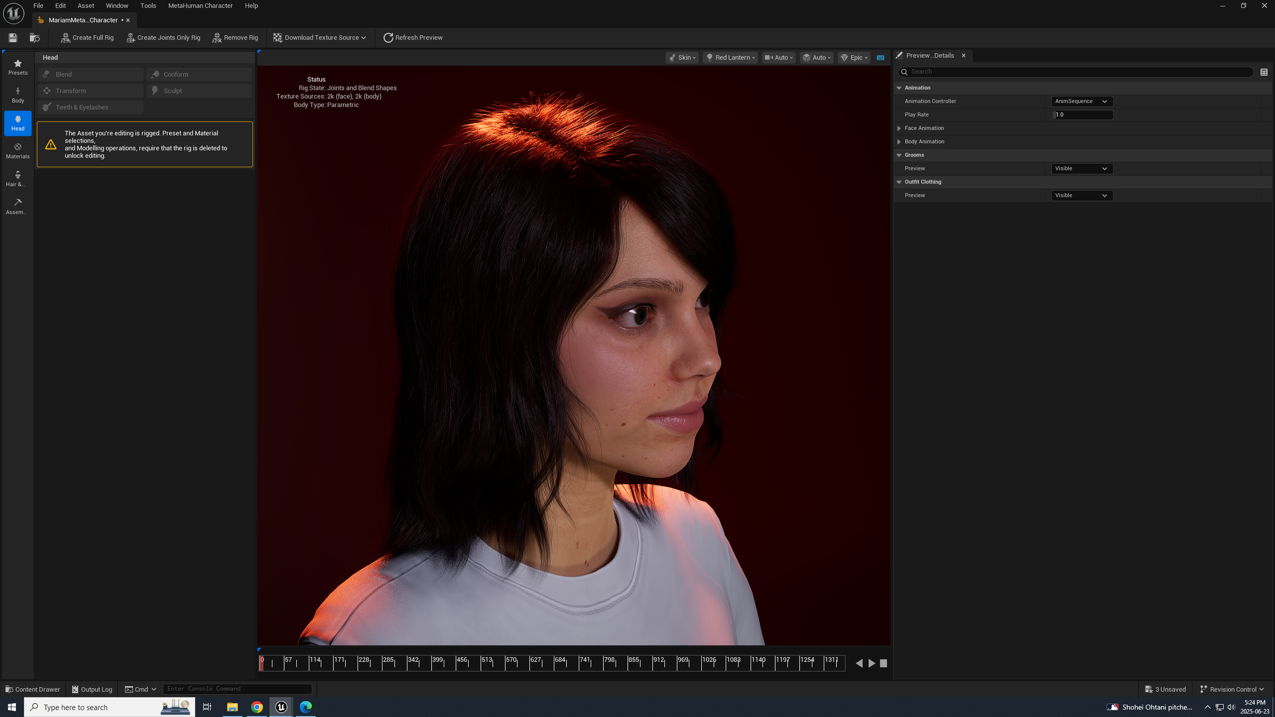Screen dimensions: 1275x717
Task: Click the Browse to asset icon
Action: 34,37
